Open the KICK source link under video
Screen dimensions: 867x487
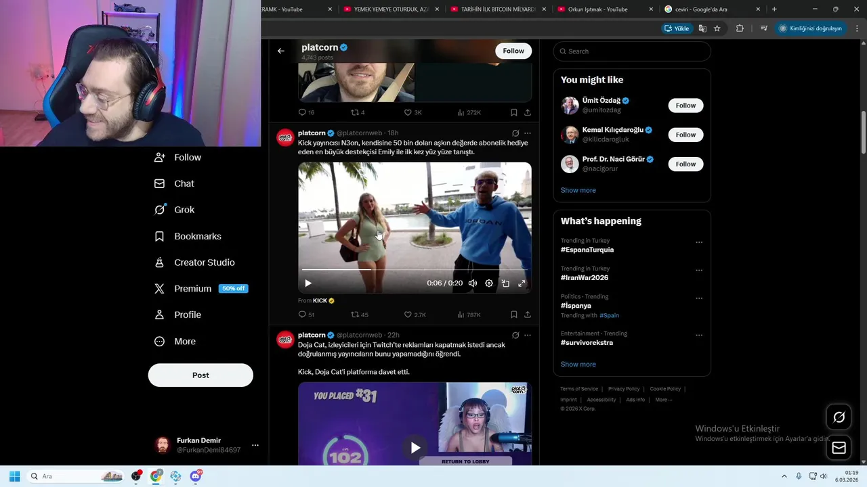tap(323, 300)
